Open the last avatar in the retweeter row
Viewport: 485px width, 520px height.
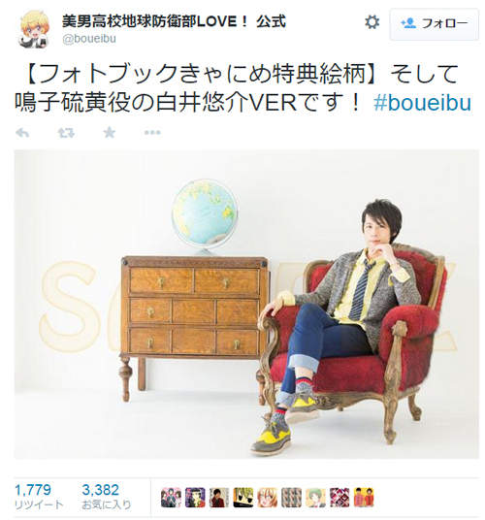(364, 498)
